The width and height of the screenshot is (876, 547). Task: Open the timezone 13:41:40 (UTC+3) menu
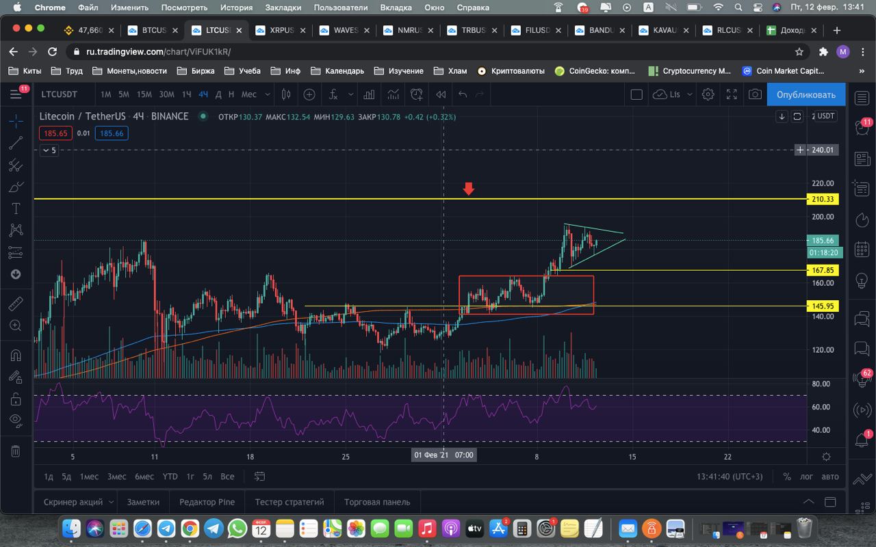(x=730, y=477)
